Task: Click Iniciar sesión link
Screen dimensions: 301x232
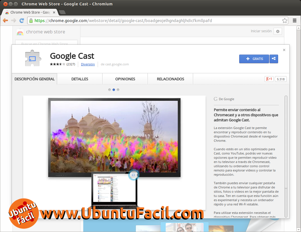Action: click(261, 31)
